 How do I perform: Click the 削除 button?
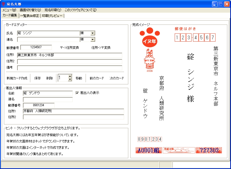point(50,78)
